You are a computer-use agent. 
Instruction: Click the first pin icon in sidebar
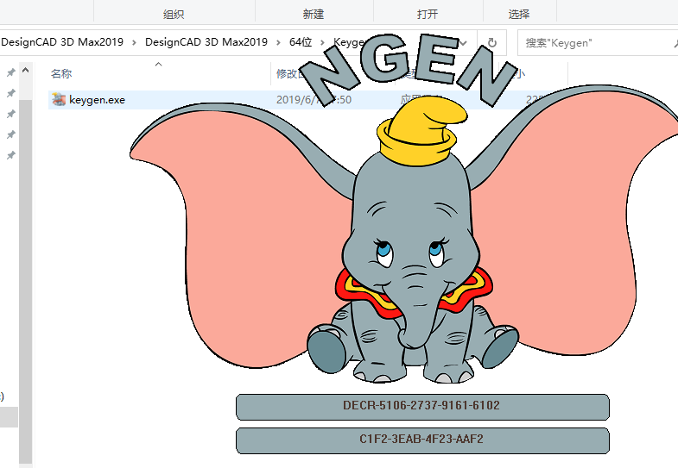11,72
